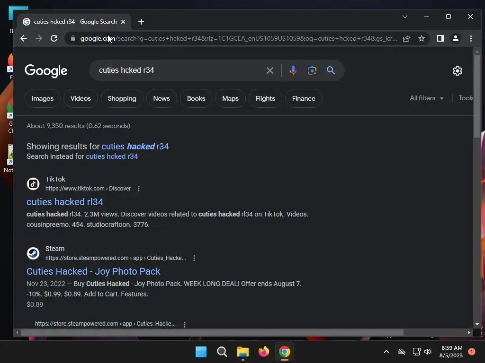
Task: Click the scroll-right arrow
Action: click(x=469, y=332)
